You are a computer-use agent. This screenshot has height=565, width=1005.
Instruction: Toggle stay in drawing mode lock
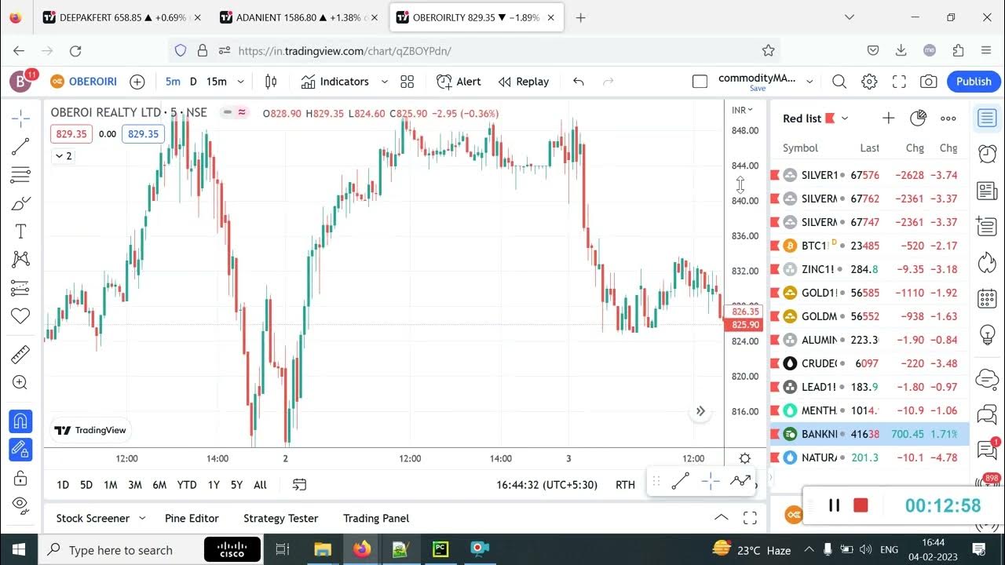point(20,450)
